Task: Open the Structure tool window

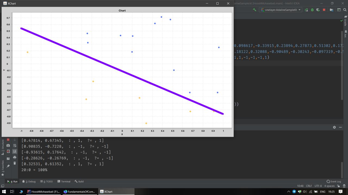Action: tap(3, 148)
